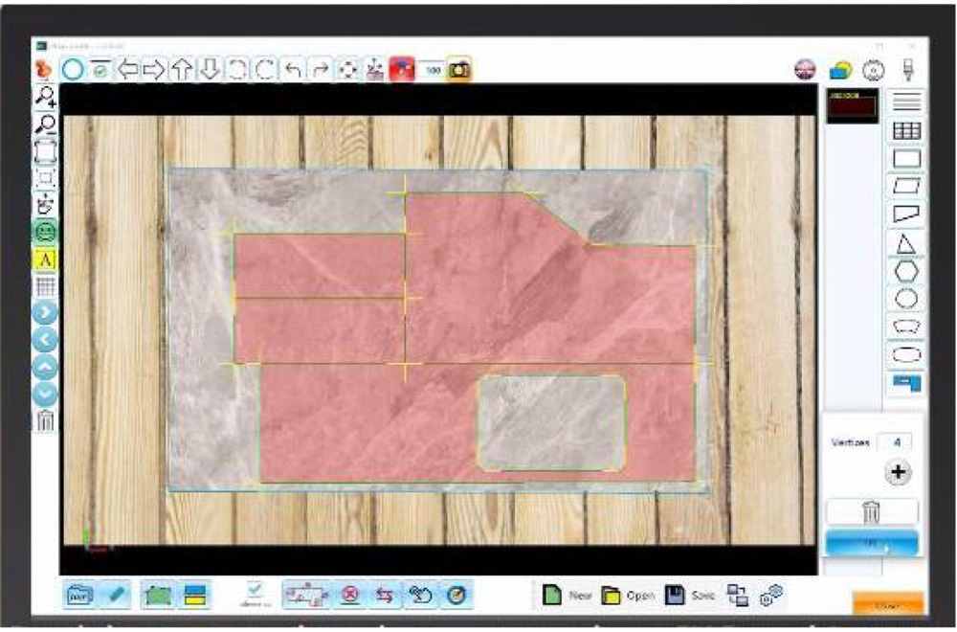This screenshot has height=632, width=957.
Task: Click the zoom in magnifier icon
Action: (45, 96)
